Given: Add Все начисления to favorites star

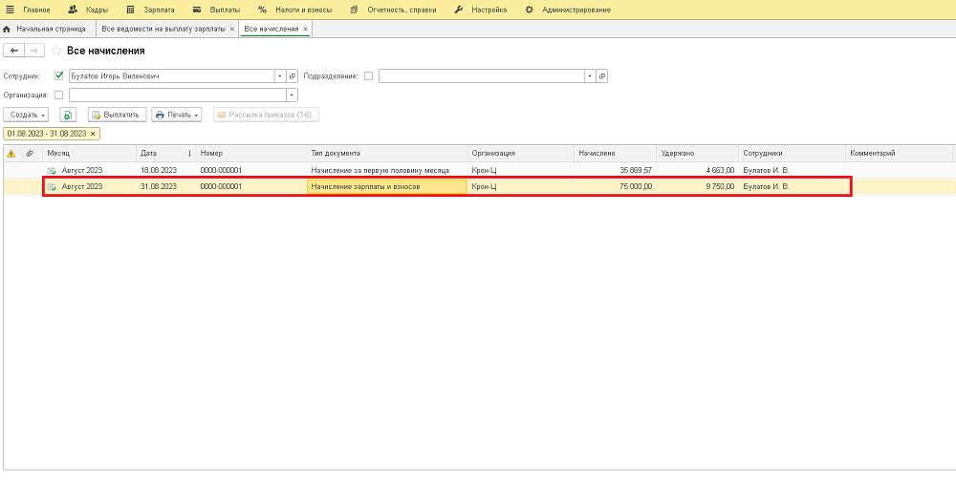Looking at the screenshot, I should (x=56, y=51).
